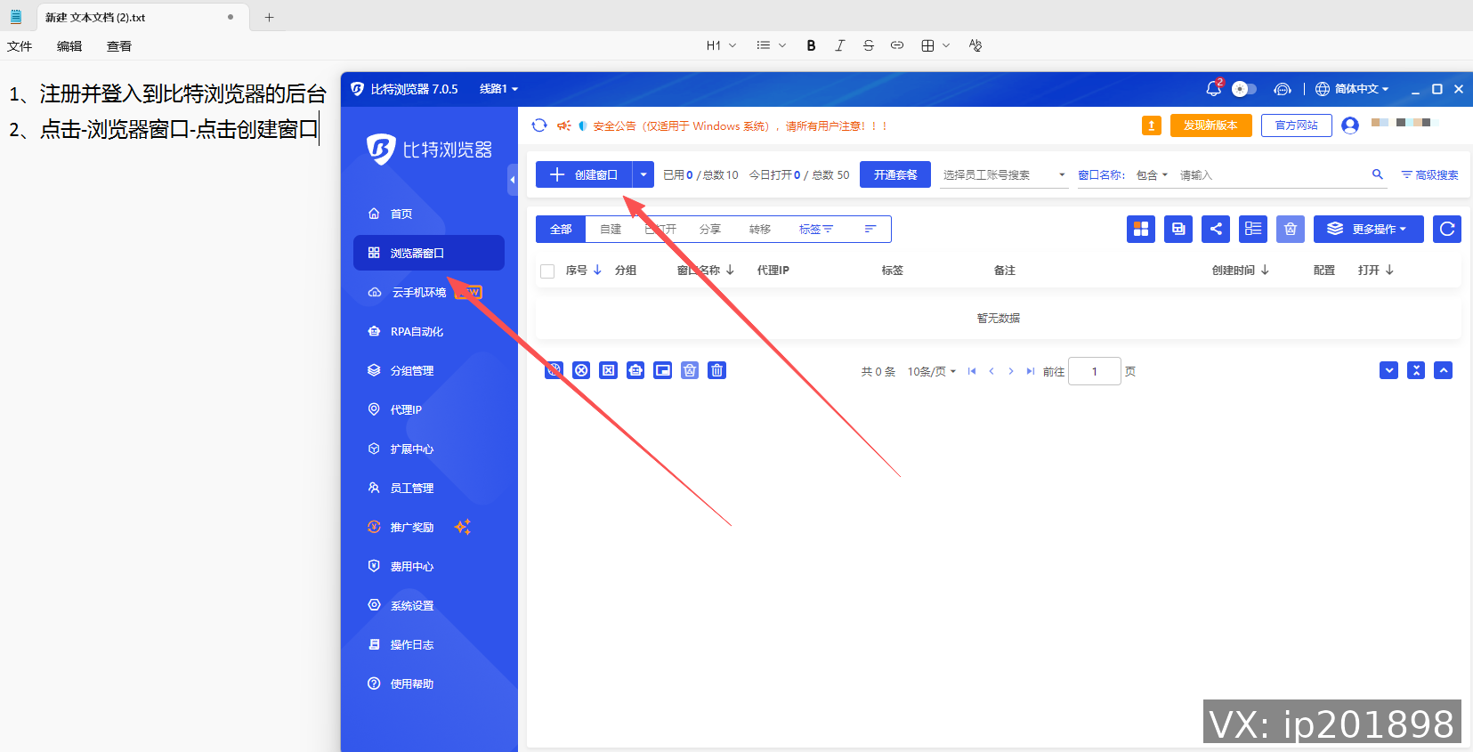Open the notification bell in BitBrowser
1473x752 pixels.
pos(1213,88)
